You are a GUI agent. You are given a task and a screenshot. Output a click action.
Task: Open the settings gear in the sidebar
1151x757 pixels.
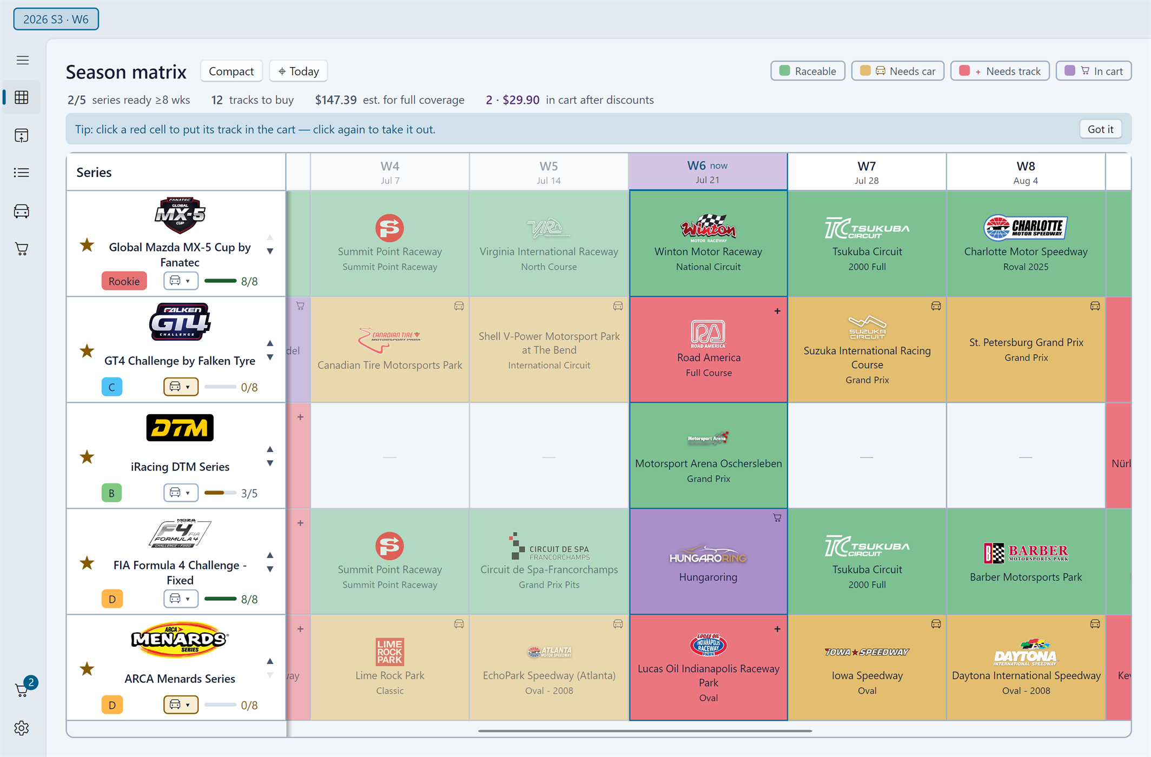[x=22, y=728]
